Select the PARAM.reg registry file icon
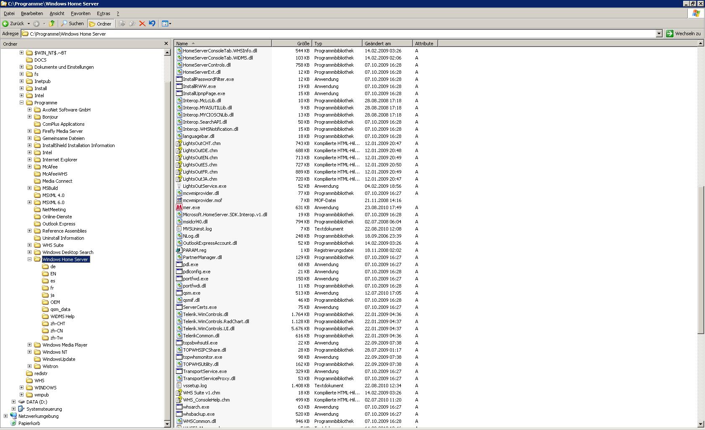 [x=179, y=250]
